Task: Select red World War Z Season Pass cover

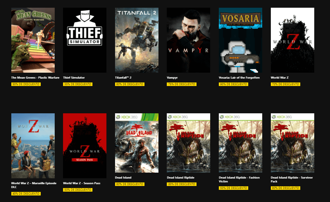Action: point(85,146)
